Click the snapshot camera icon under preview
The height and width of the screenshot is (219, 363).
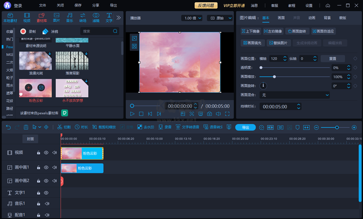pos(209,114)
